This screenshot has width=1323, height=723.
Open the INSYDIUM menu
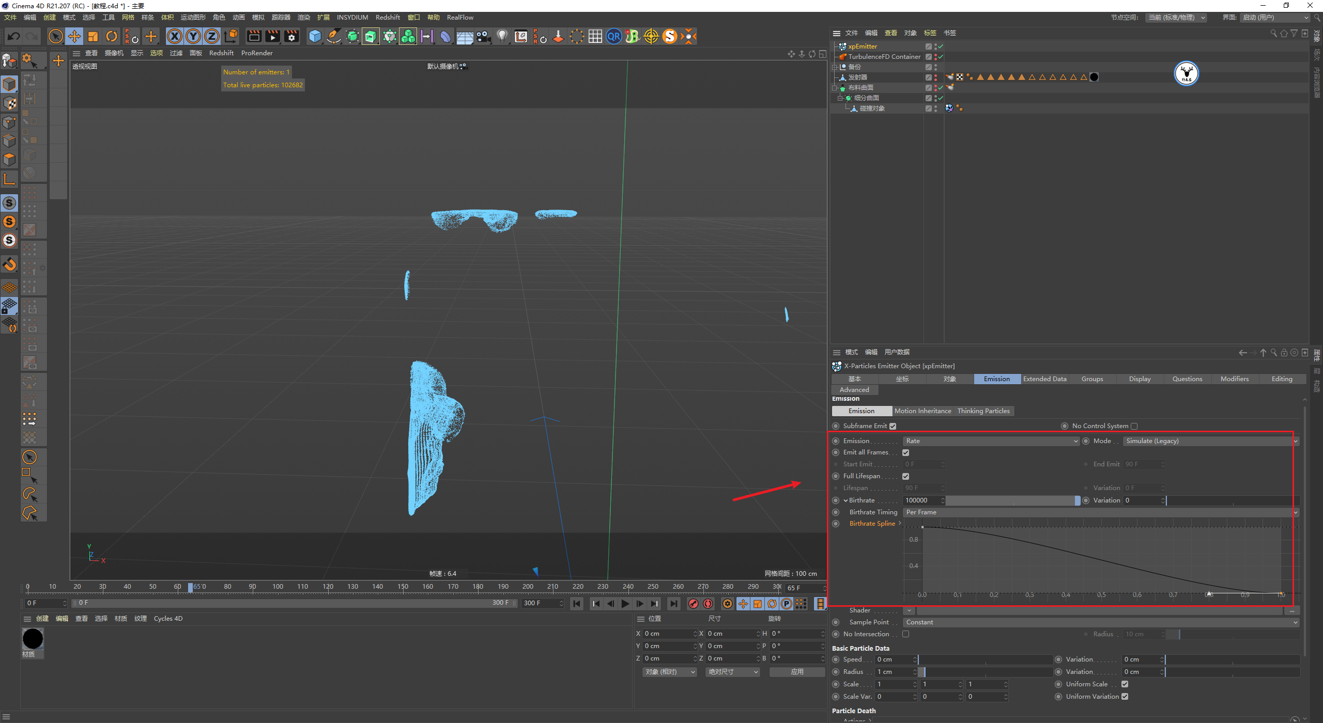[x=352, y=18]
